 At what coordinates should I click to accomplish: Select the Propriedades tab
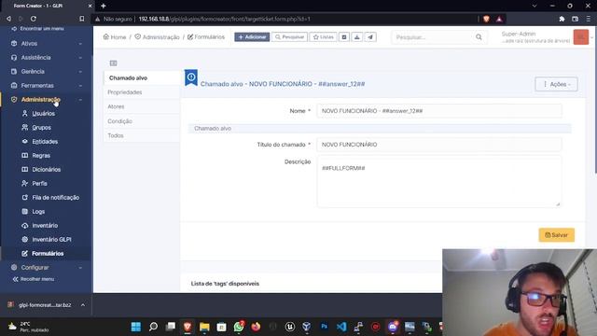tap(142, 92)
